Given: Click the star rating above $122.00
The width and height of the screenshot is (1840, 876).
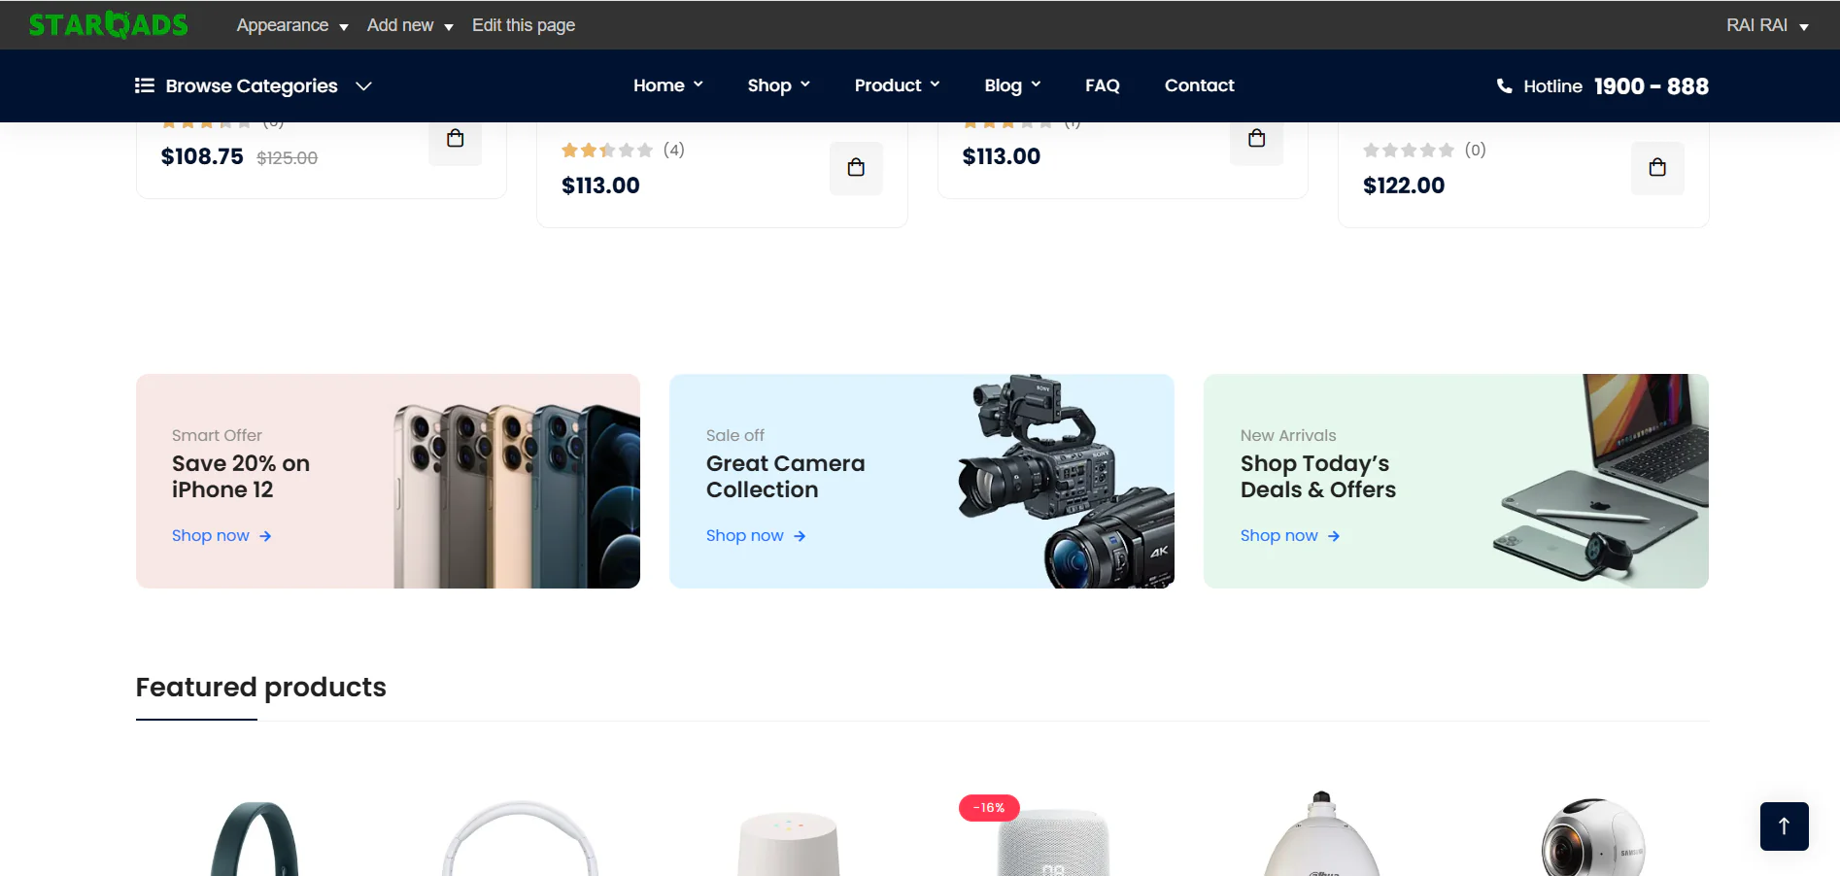Looking at the screenshot, I should 1409,150.
